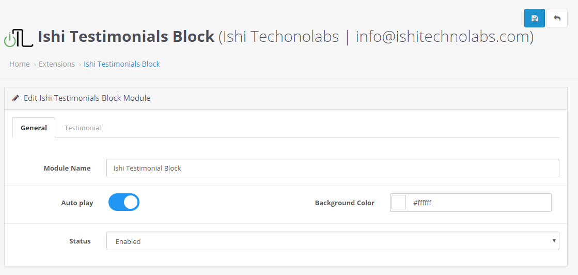
Task: Click the Background Color label
Action: coord(345,203)
